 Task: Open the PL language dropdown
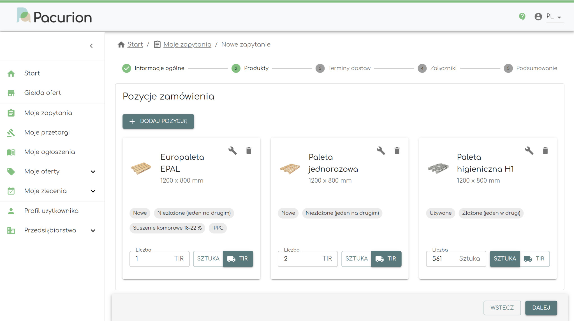(x=555, y=16)
